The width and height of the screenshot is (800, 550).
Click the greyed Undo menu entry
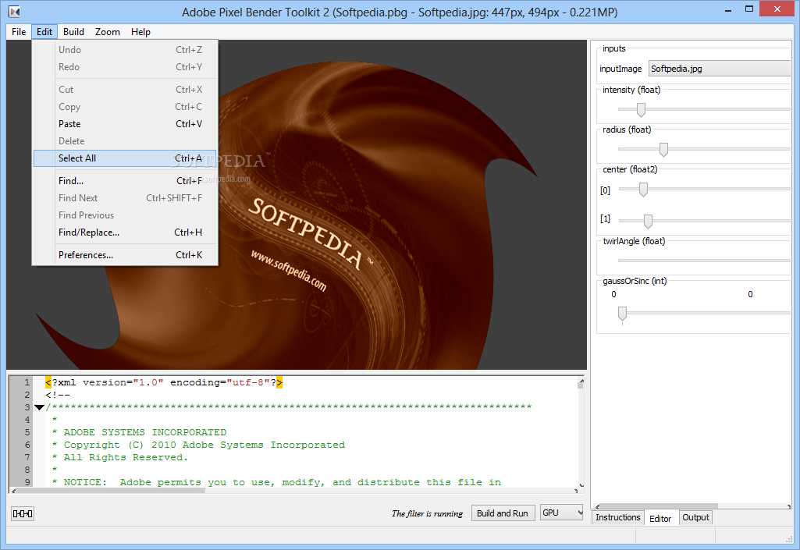[x=125, y=49]
